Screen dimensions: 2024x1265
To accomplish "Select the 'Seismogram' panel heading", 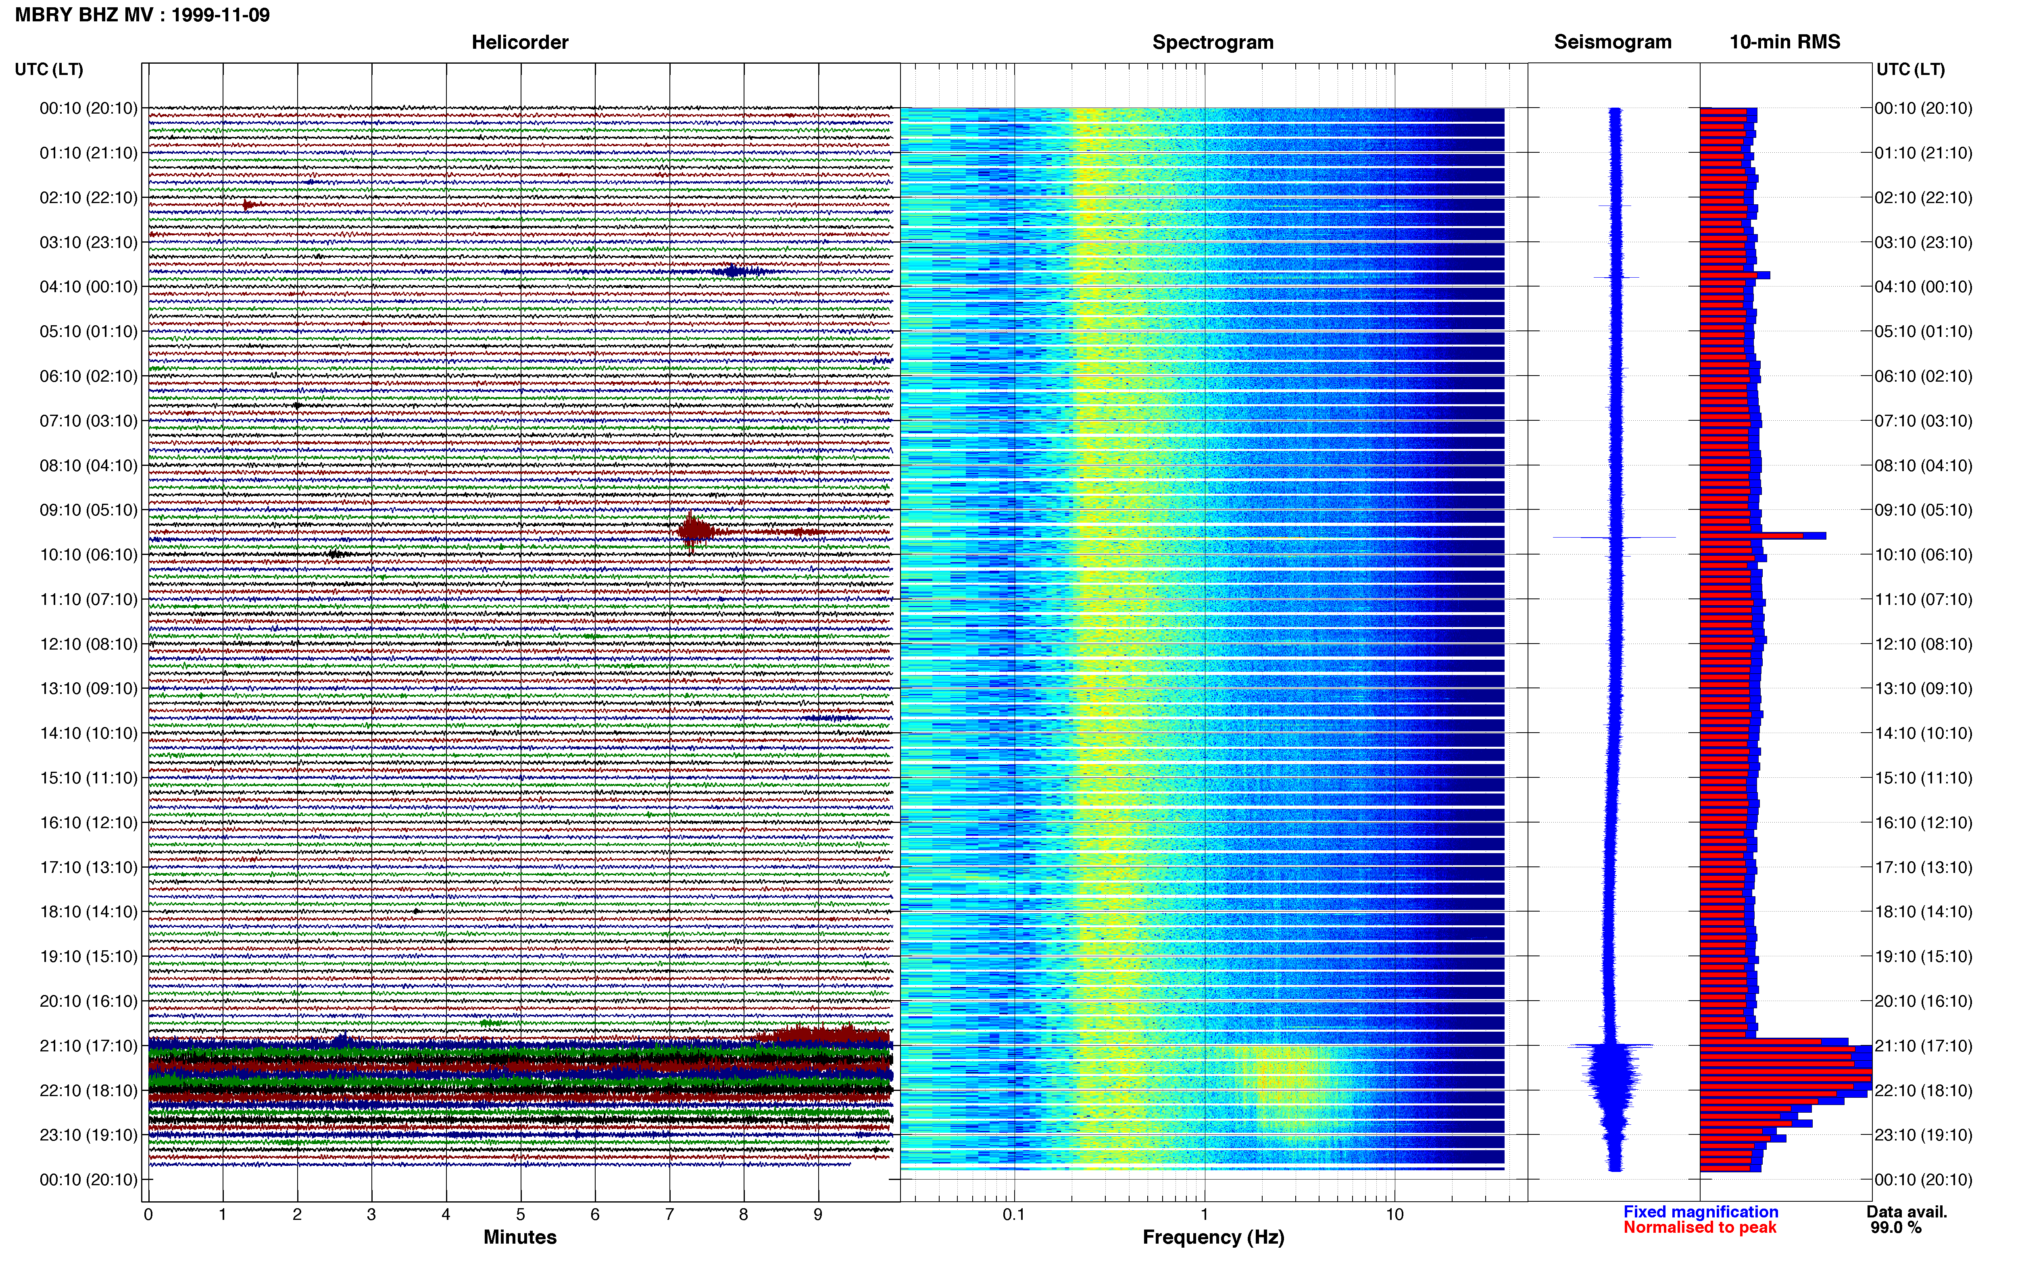I will coord(1613,42).
